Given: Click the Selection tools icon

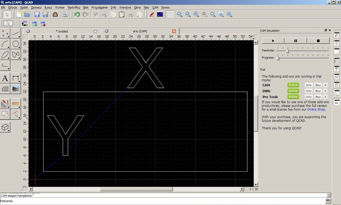Looking at the screenshot, I should pos(16,114).
